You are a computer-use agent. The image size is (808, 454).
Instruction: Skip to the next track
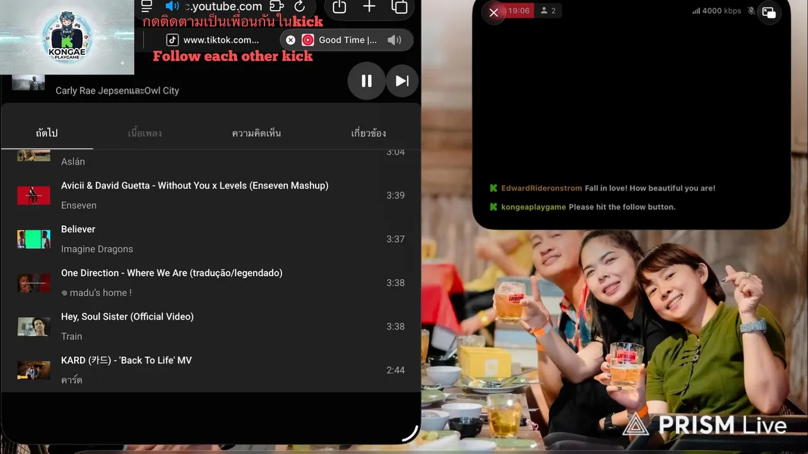click(x=402, y=81)
